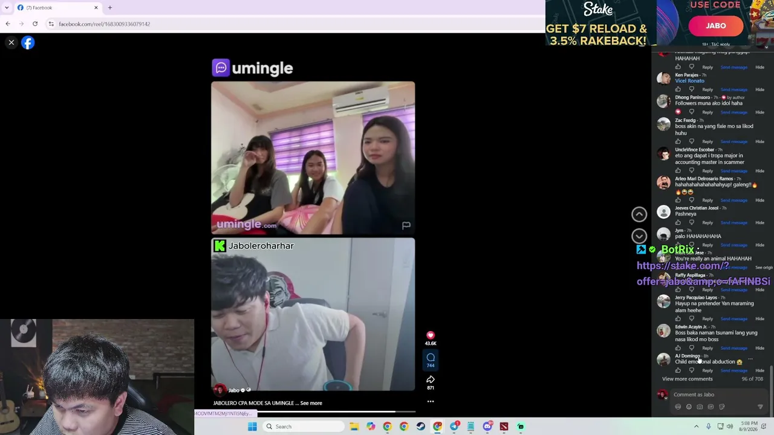The image size is (774, 435).
Task: Hide Jeeves Christian Josol's comment
Action: pos(759,222)
